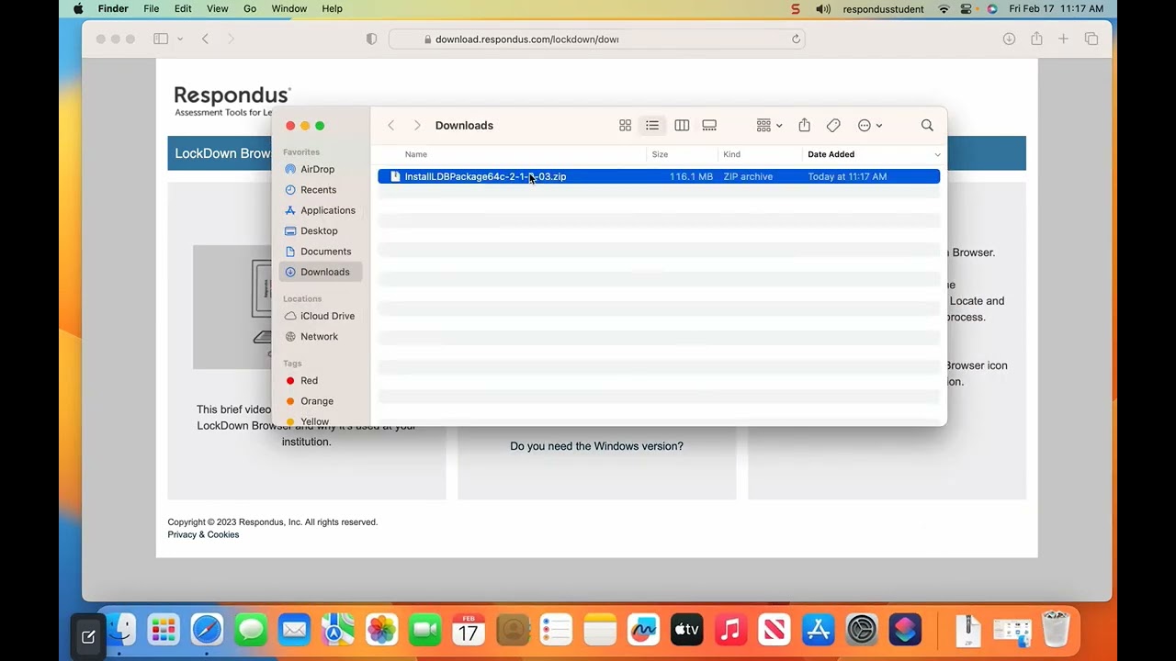Image resolution: width=1176 pixels, height=661 pixels.
Task: Toggle Safari sidebar
Action: [161, 39]
